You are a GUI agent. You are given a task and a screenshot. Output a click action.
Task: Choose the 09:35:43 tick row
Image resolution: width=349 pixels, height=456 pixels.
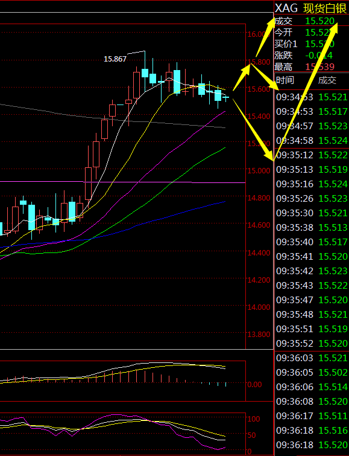point(312,286)
